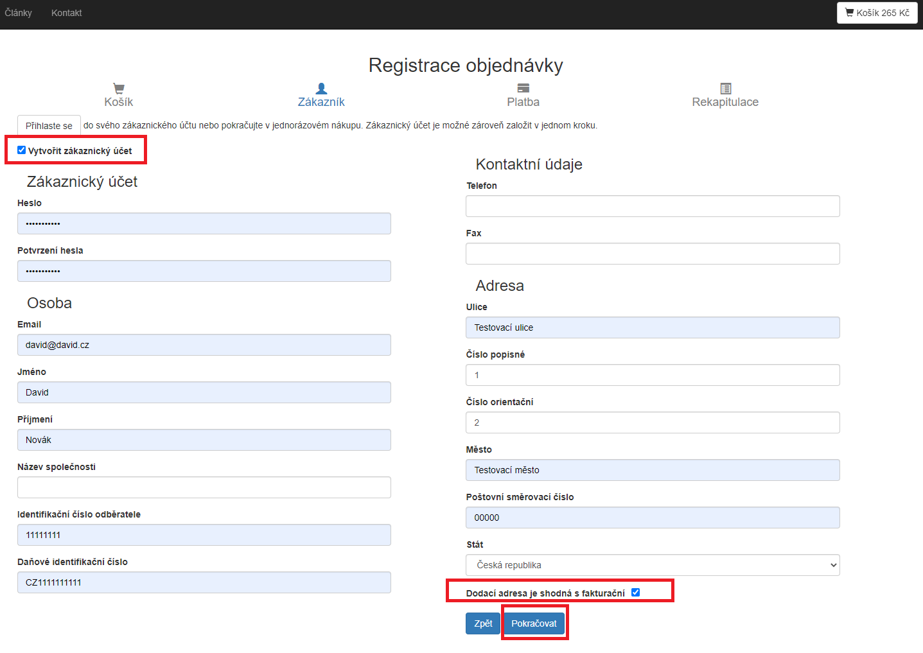Go to the Košík step label

tap(119, 102)
